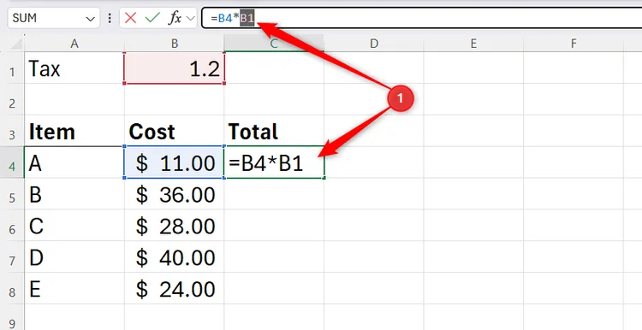The height and width of the screenshot is (330, 642).
Task: Click the cell with =B4*B1 formula
Action: (x=274, y=162)
